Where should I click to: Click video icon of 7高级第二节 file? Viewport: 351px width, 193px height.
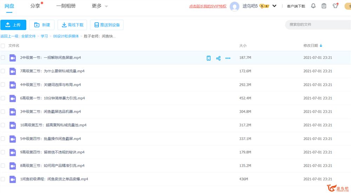[13, 71]
